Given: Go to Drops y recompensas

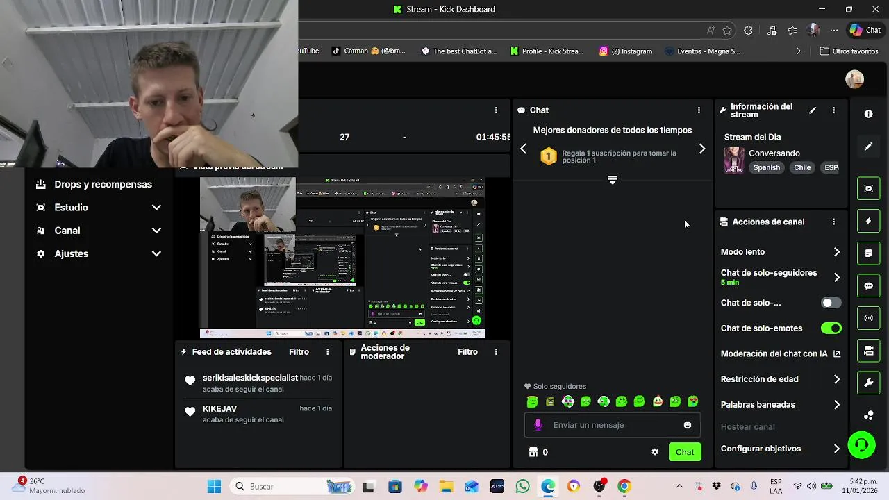Looking at the screenshot, I should [93, 185].
